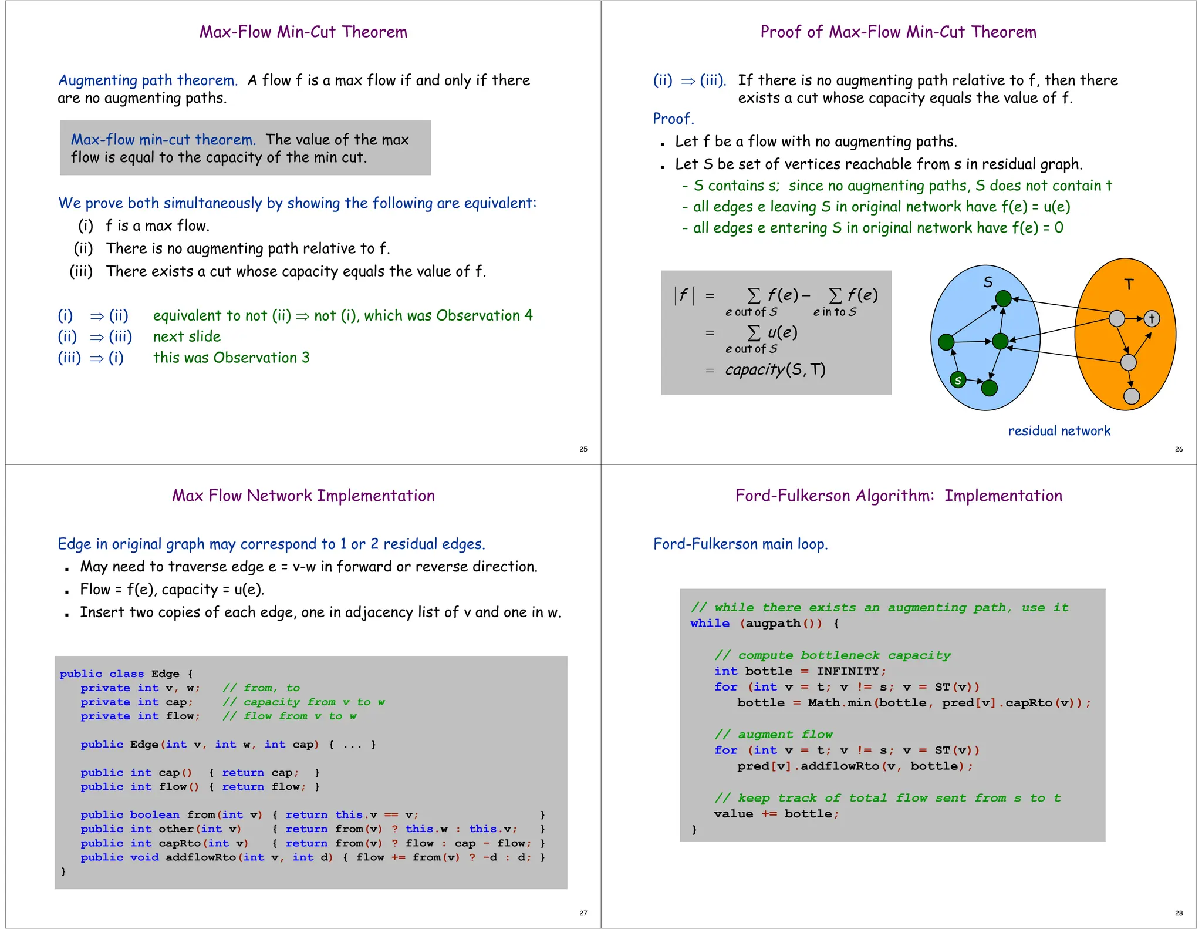Screen dimensions: 1202x929
Task: Click 'Augmenting path theorem.' blue text
Action: [x=148, y=80]
